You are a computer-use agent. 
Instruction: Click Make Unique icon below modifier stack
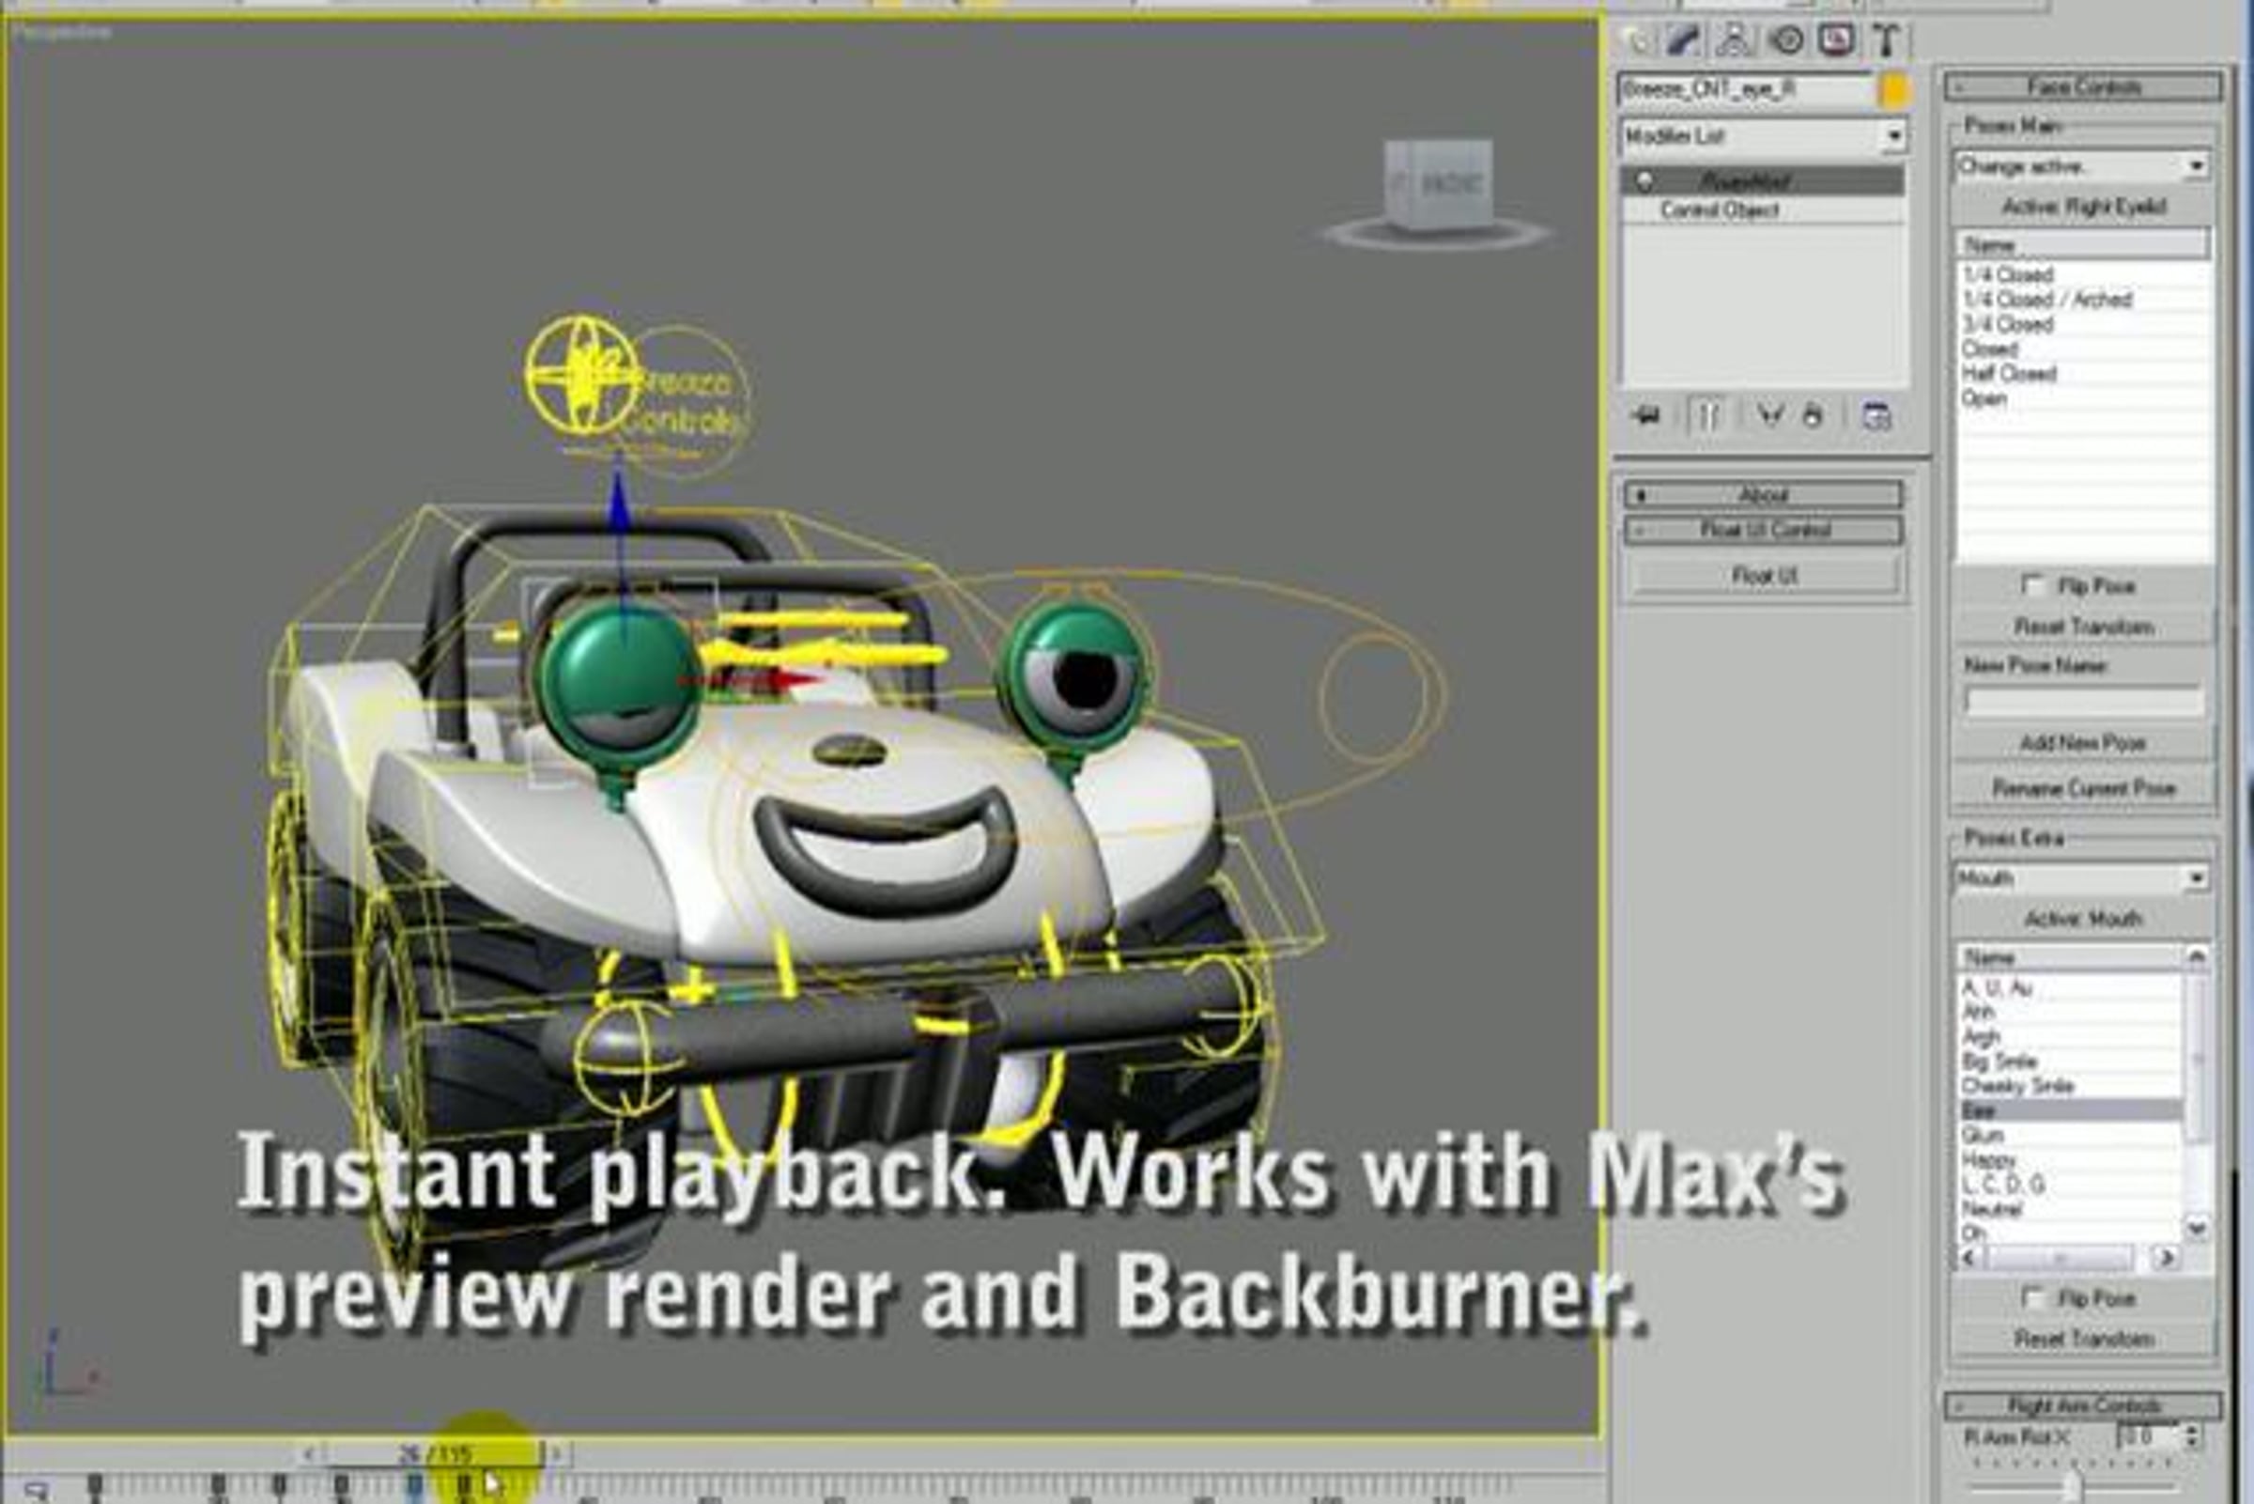[x=1768, y=415]
